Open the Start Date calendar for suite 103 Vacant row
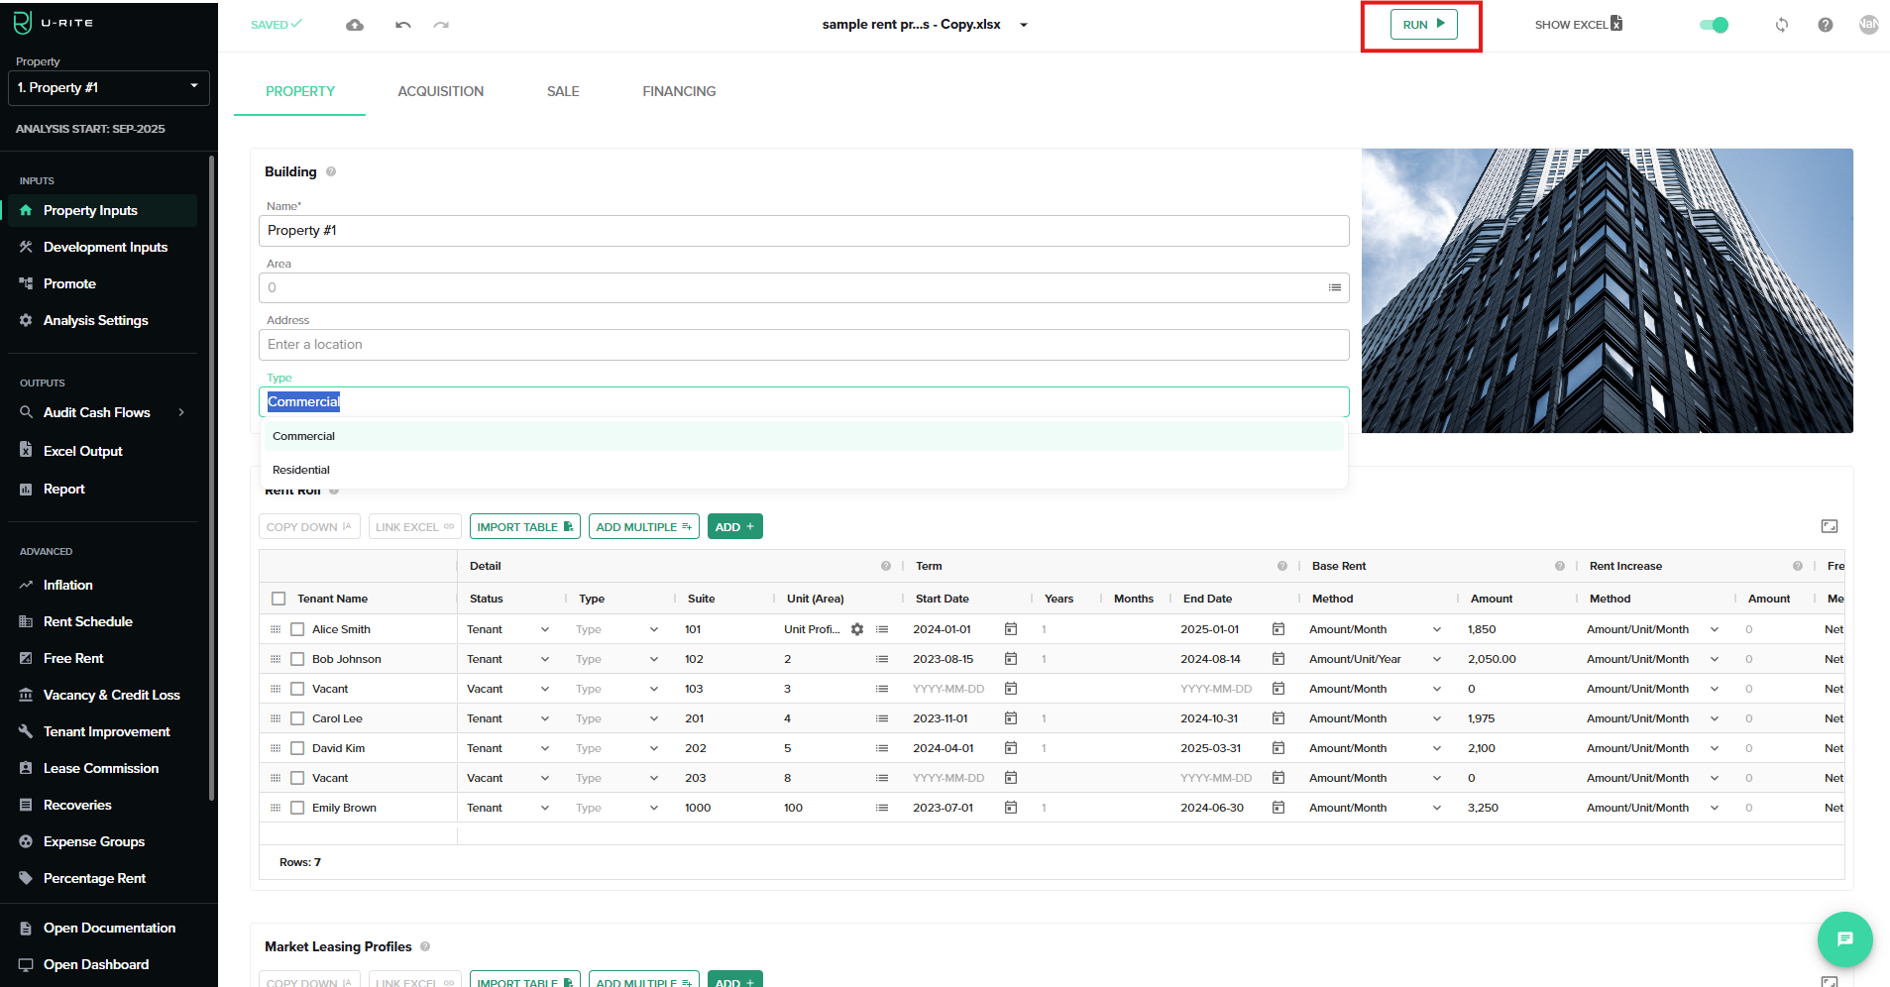This screenshot has width=1890, height=987. (1011, 689)
